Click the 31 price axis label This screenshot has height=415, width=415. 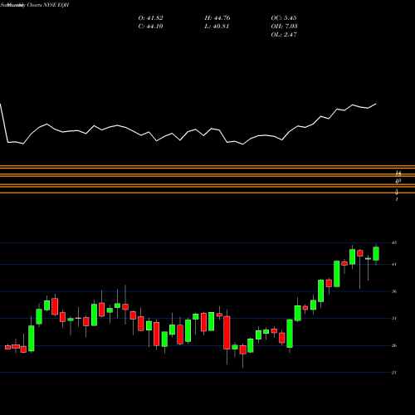tap(394, 318)
